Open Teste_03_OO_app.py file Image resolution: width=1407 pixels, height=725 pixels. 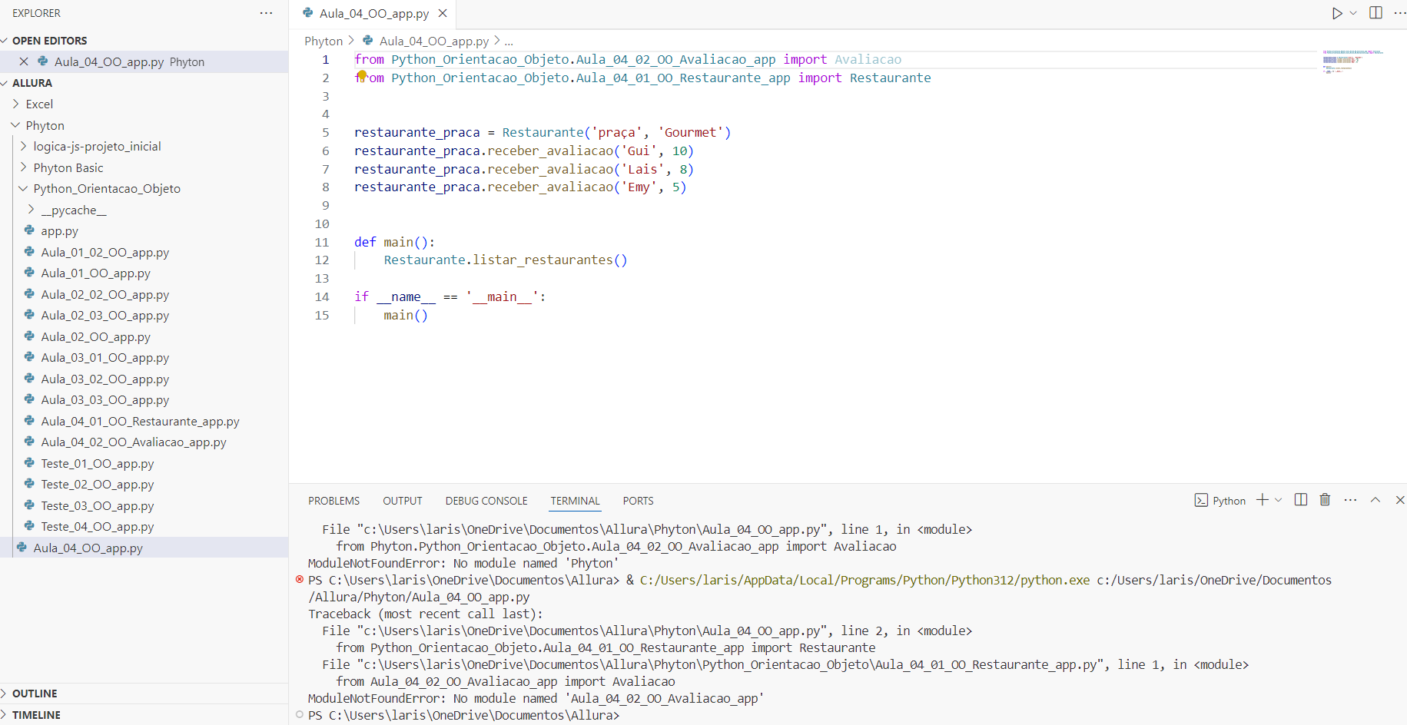[x=97, y=505]
